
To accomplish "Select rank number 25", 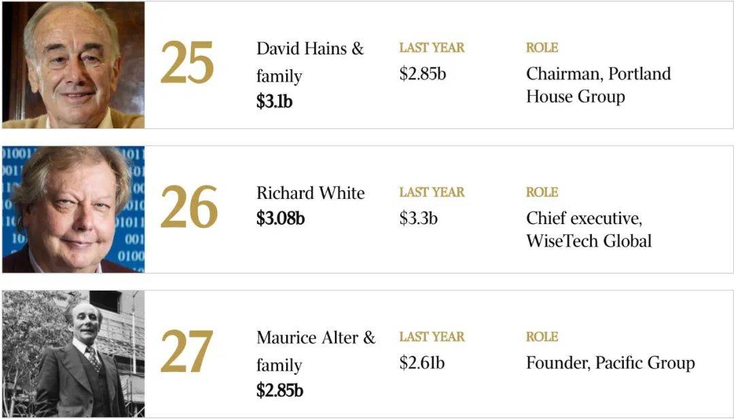I will click(188, 62).
